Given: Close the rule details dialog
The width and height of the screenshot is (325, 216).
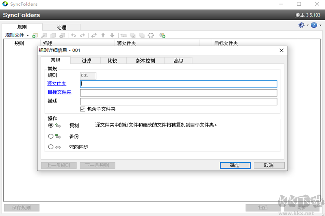Looking at the screenshot, I should (281, 50).
